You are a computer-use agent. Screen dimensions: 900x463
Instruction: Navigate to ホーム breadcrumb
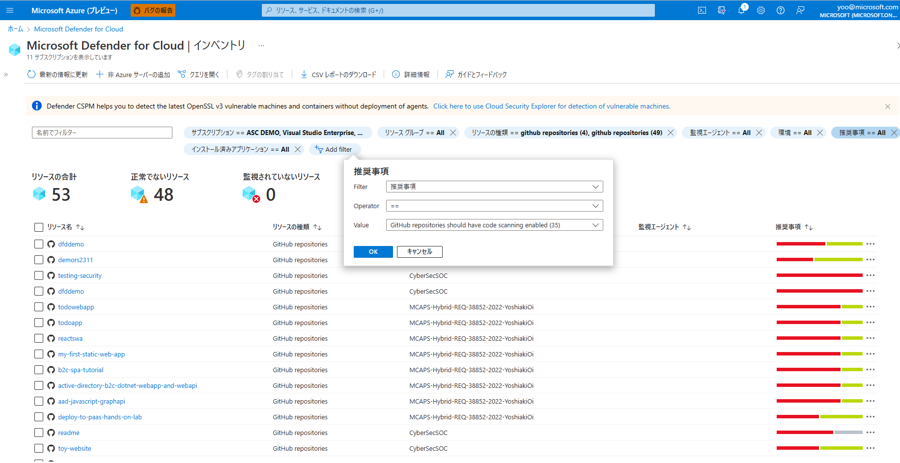[15, 28]
